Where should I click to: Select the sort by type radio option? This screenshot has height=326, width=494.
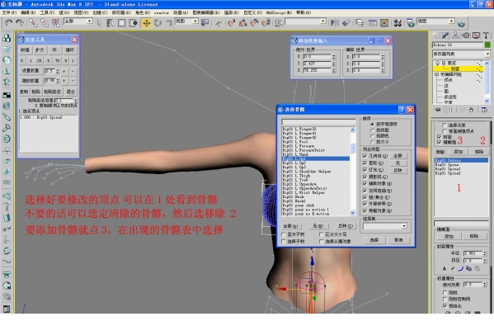tap(372, 130)
